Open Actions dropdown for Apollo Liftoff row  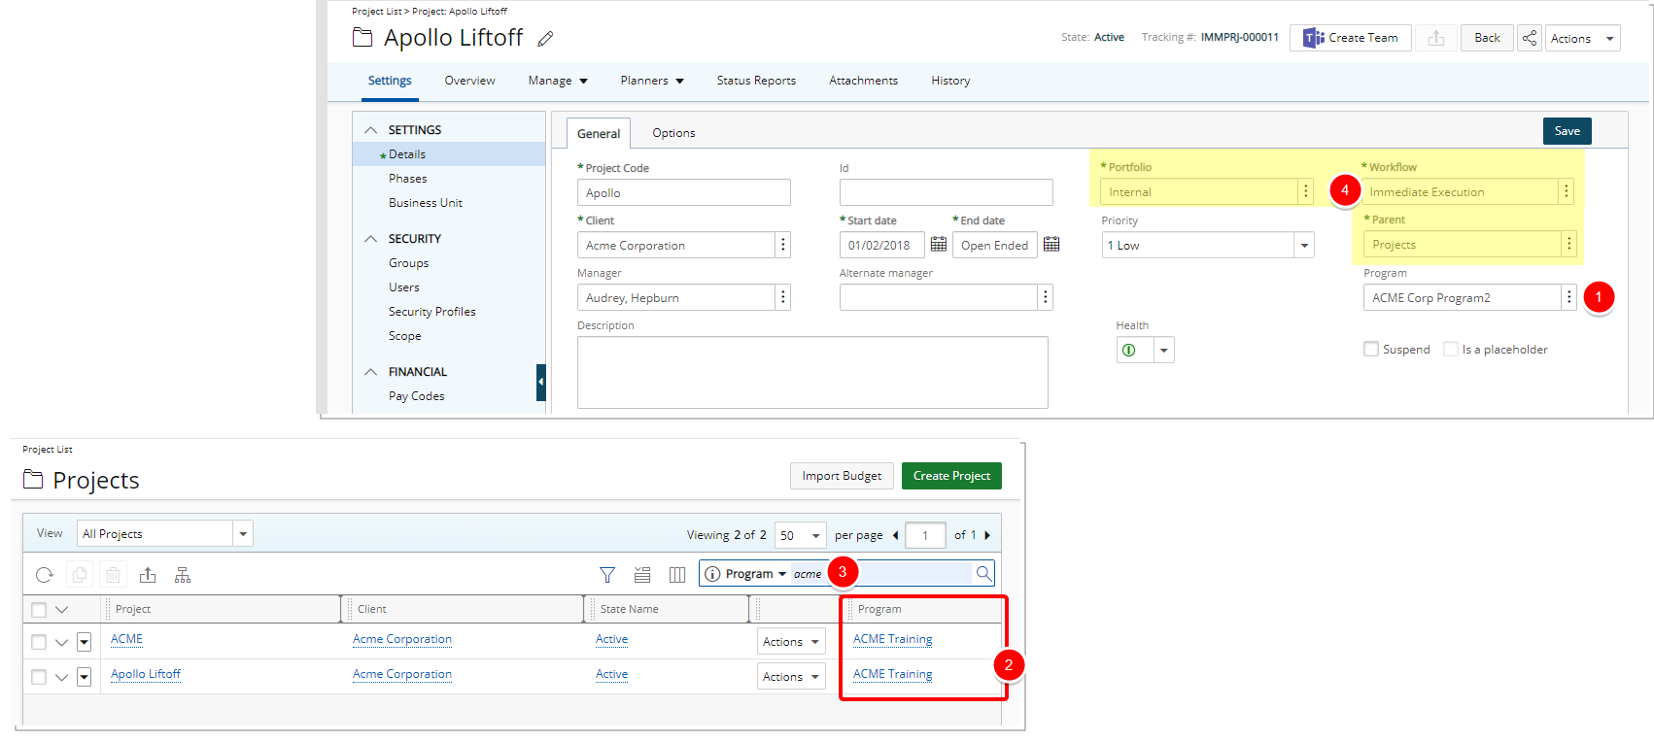coord(791,676)
